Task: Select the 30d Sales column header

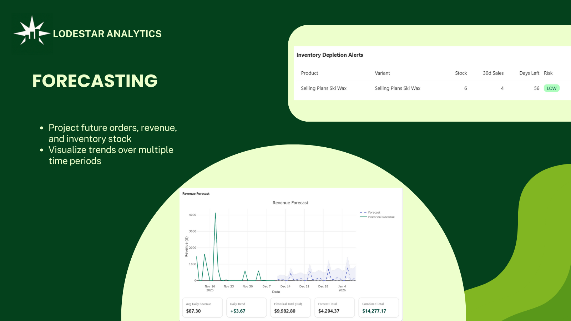Action: [x=493, y=73]
